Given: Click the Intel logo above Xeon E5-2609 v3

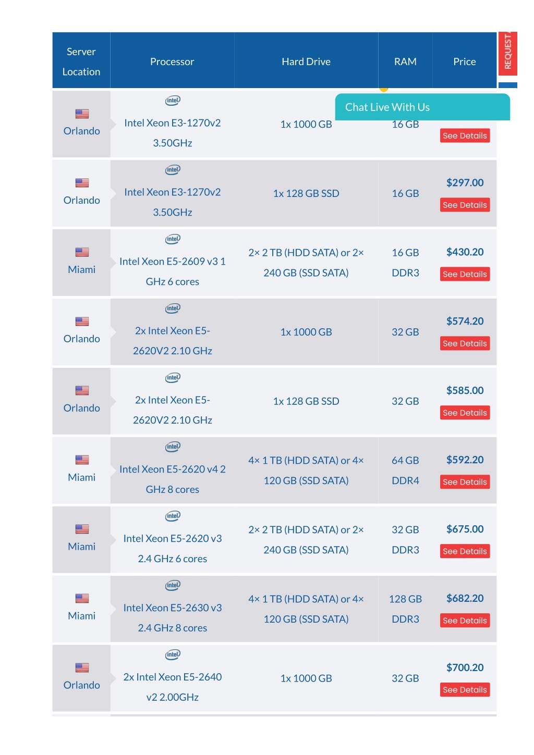Looking at the screenshot, I should click(x=173, y=239).
